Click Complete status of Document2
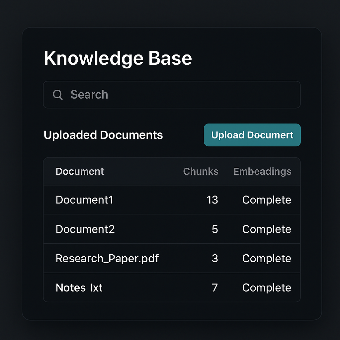This screenshot has width=340, height=340. click(267, 229)
